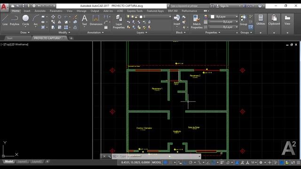Toggle Clean Screen in status bar
Image resolution: width=301 pixels, height=169 pixels.
point(293,162)
